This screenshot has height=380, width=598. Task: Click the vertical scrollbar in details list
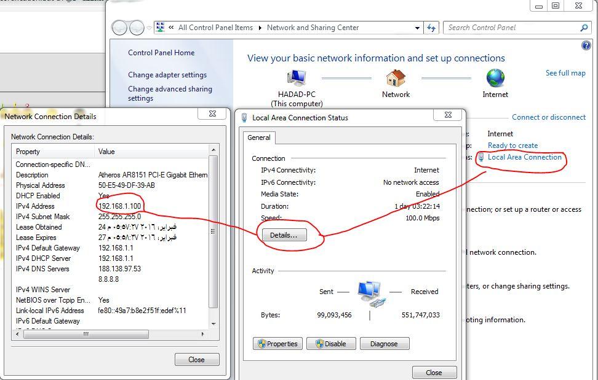(x=213, y=231)
